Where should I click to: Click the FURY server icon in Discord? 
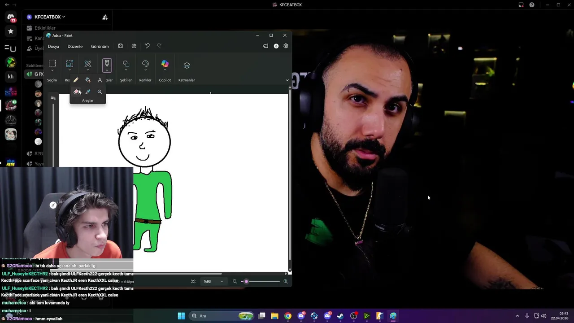click(x=11, y=62)
